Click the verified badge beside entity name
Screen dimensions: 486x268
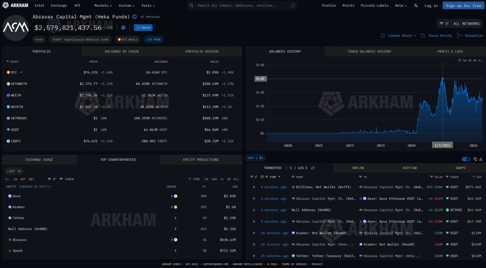(134, 17)
